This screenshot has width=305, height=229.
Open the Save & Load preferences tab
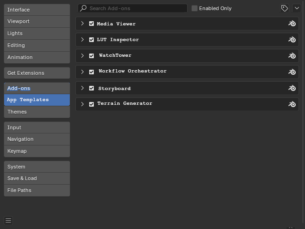pyautogui.click(x=37, y=179)
